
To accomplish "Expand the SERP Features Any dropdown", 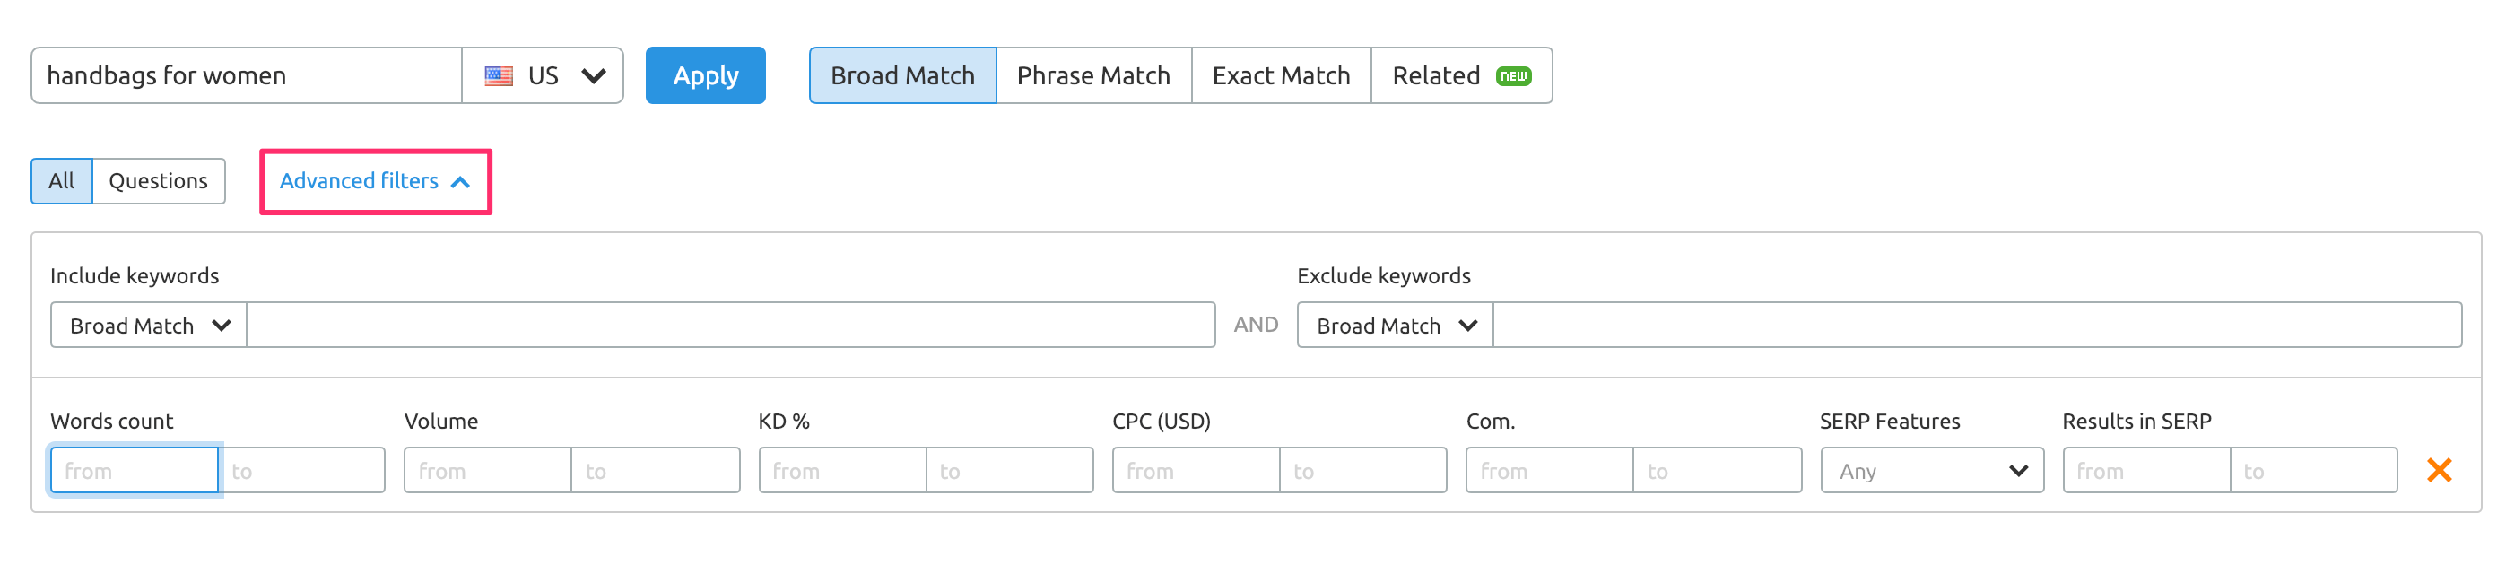I will pyautogui.click(x=1931, y=471).
